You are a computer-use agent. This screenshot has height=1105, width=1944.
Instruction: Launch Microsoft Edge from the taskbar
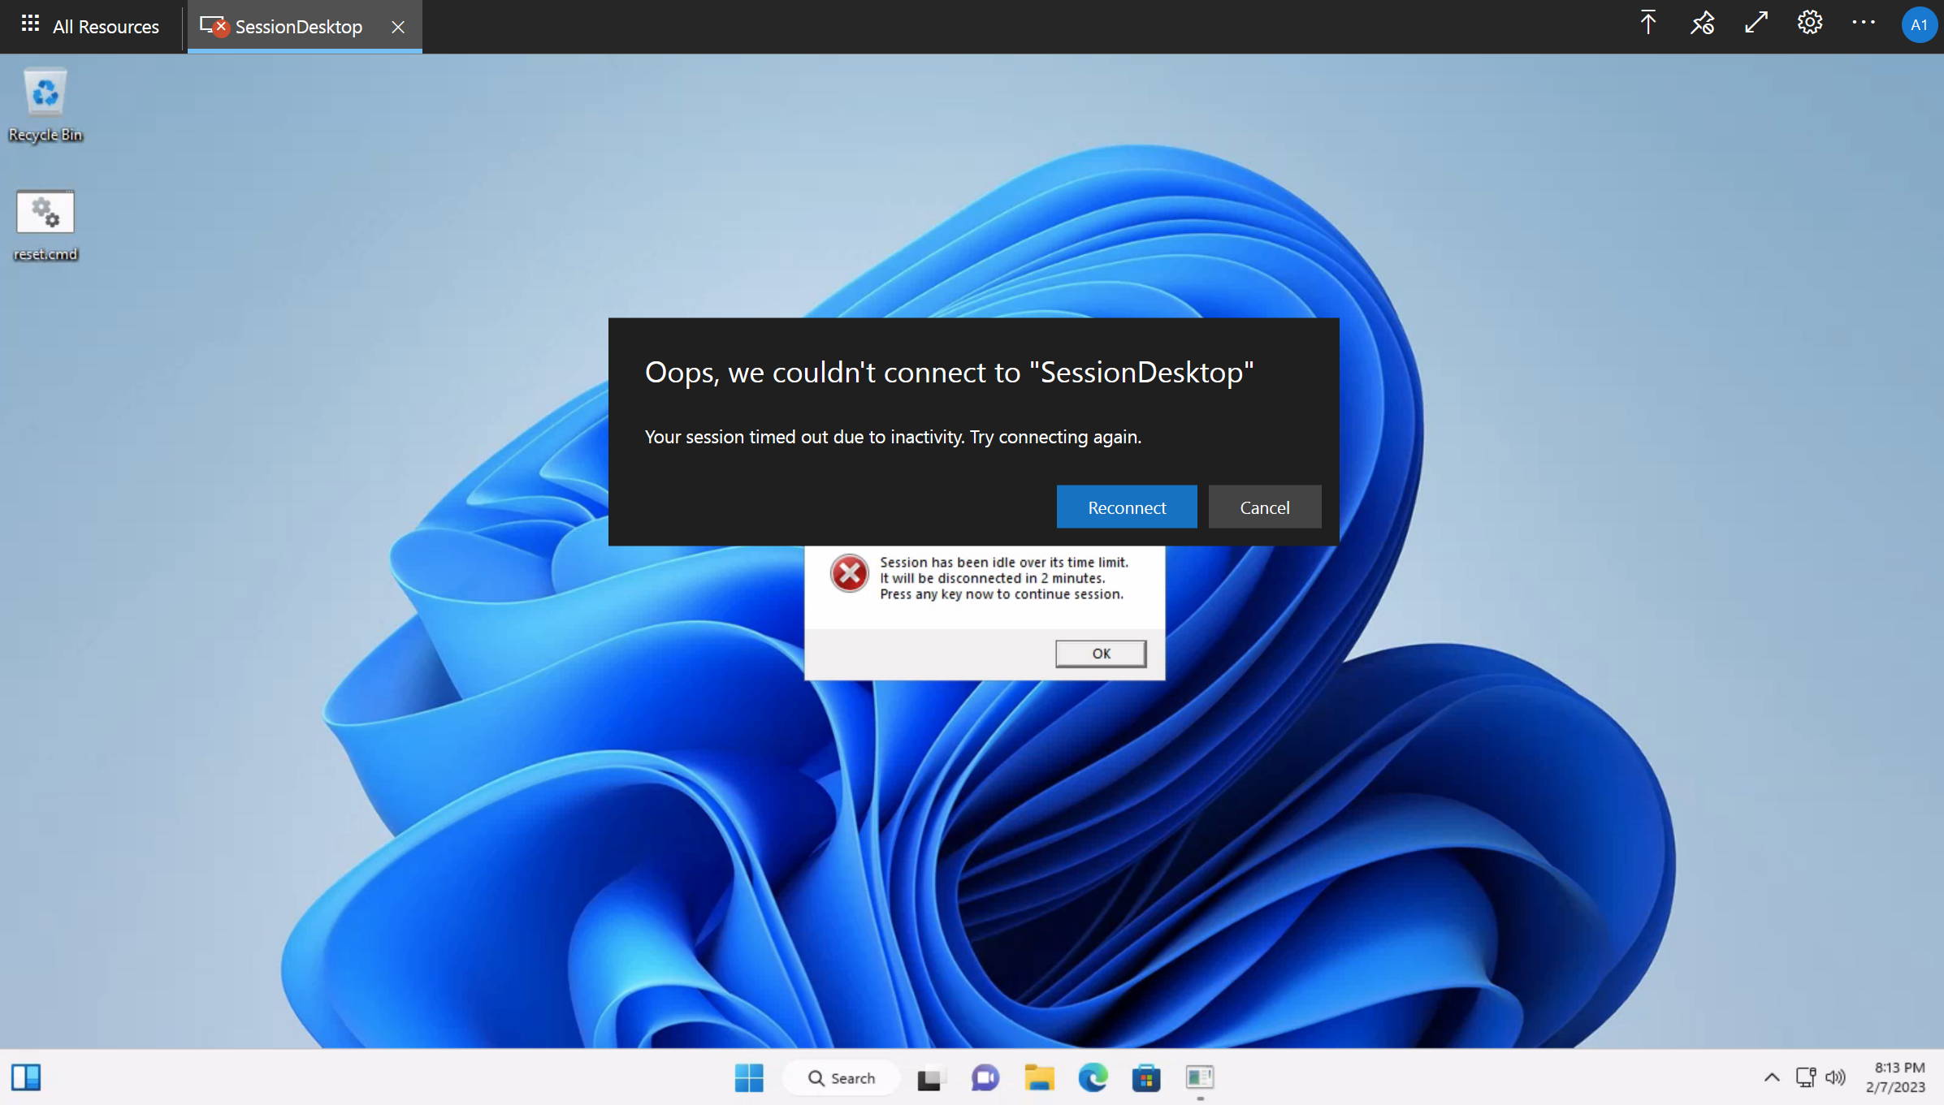(1093, 1078)
